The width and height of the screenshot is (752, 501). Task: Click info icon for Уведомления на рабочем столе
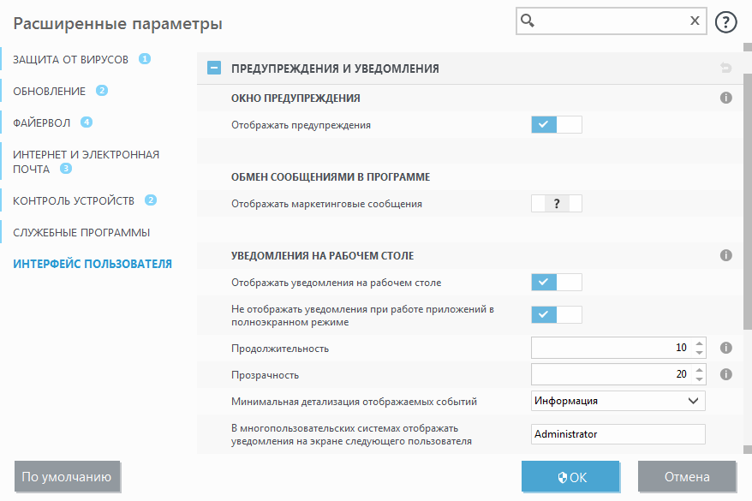[x=725, y=255]
